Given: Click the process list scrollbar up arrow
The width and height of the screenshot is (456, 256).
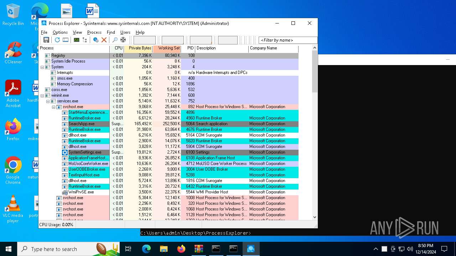Looking at the screenshot, I should [x=315, y=48].
